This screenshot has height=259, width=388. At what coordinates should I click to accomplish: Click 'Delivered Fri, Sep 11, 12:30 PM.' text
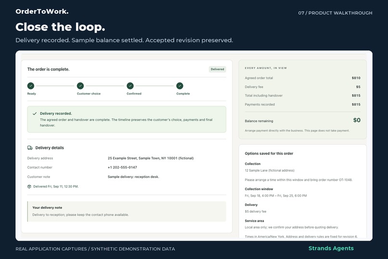[56, 186]
